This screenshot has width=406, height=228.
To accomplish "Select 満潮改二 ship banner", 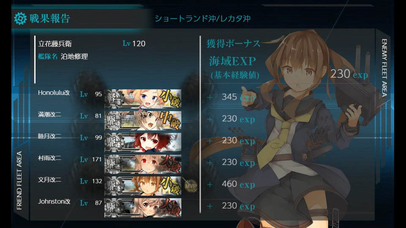I will coord(143,120).
